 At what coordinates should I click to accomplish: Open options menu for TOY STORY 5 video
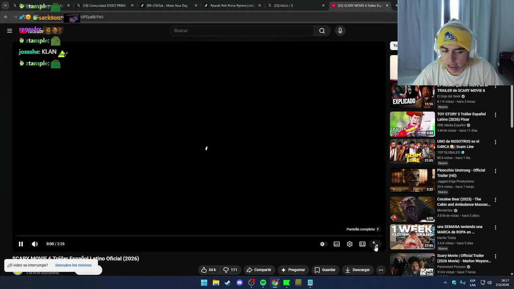coord(495,115)
